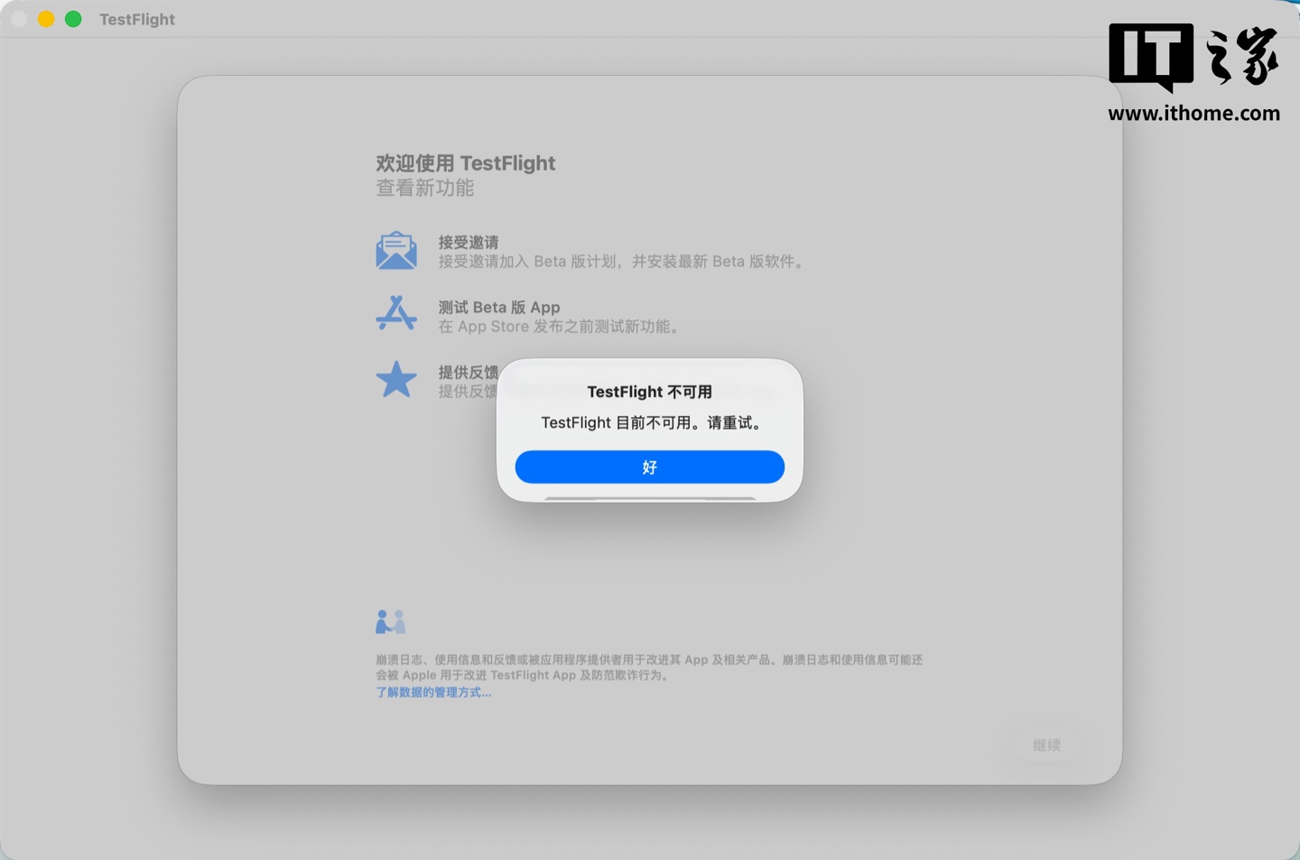The image size is (1300, 860).
Task: Click the privacy handshake icon
Action: click(x=390, y=622)
